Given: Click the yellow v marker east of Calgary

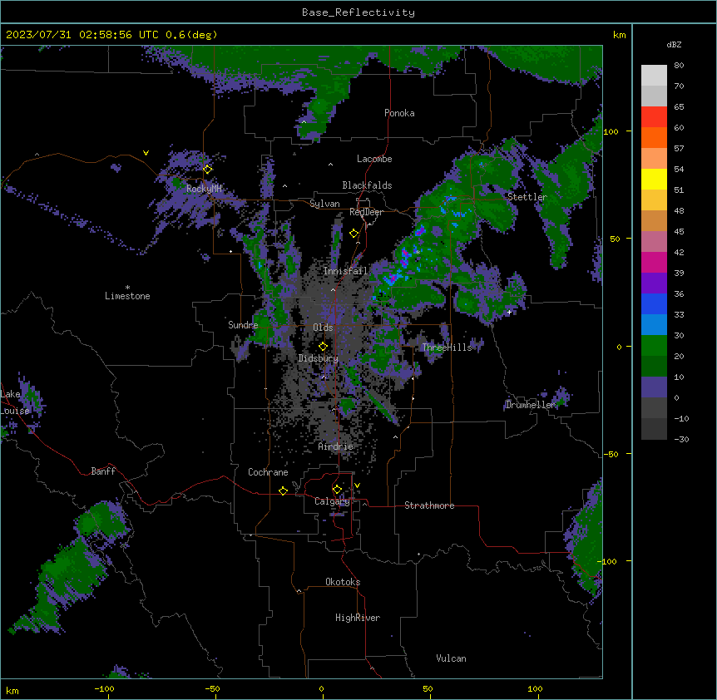Looking at the screenshot, I should point(357,486).
